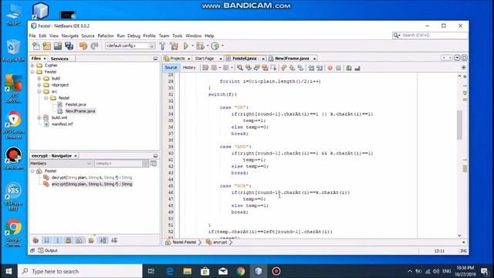Image resolution: width=494 pixels, height=278 pixels.
Task: Switch to the Projects tab
Action: tap(178, 59)
